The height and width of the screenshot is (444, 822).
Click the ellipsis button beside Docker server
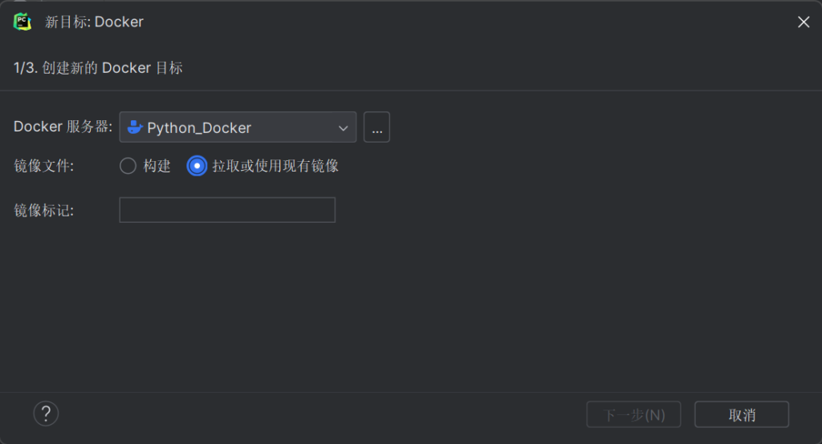coord(376,127)
